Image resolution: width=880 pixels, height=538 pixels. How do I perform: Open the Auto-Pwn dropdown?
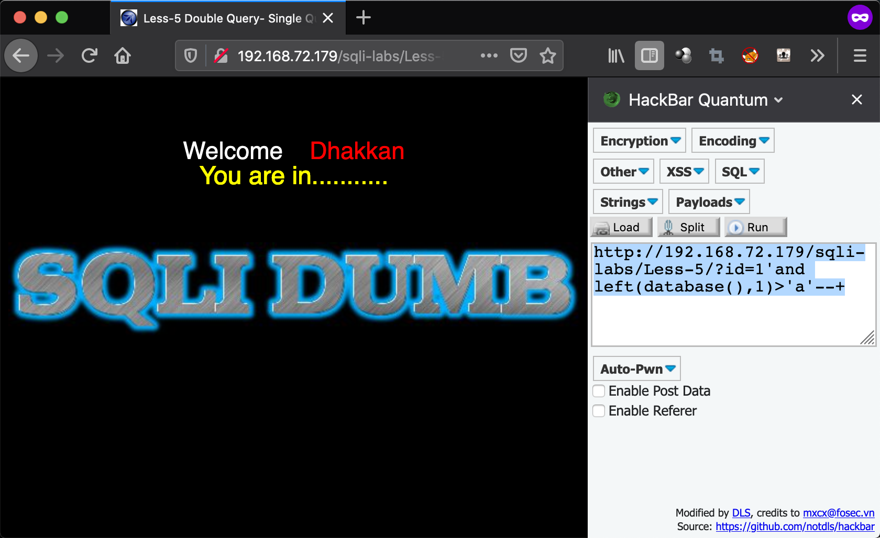[x=637, y=369]
